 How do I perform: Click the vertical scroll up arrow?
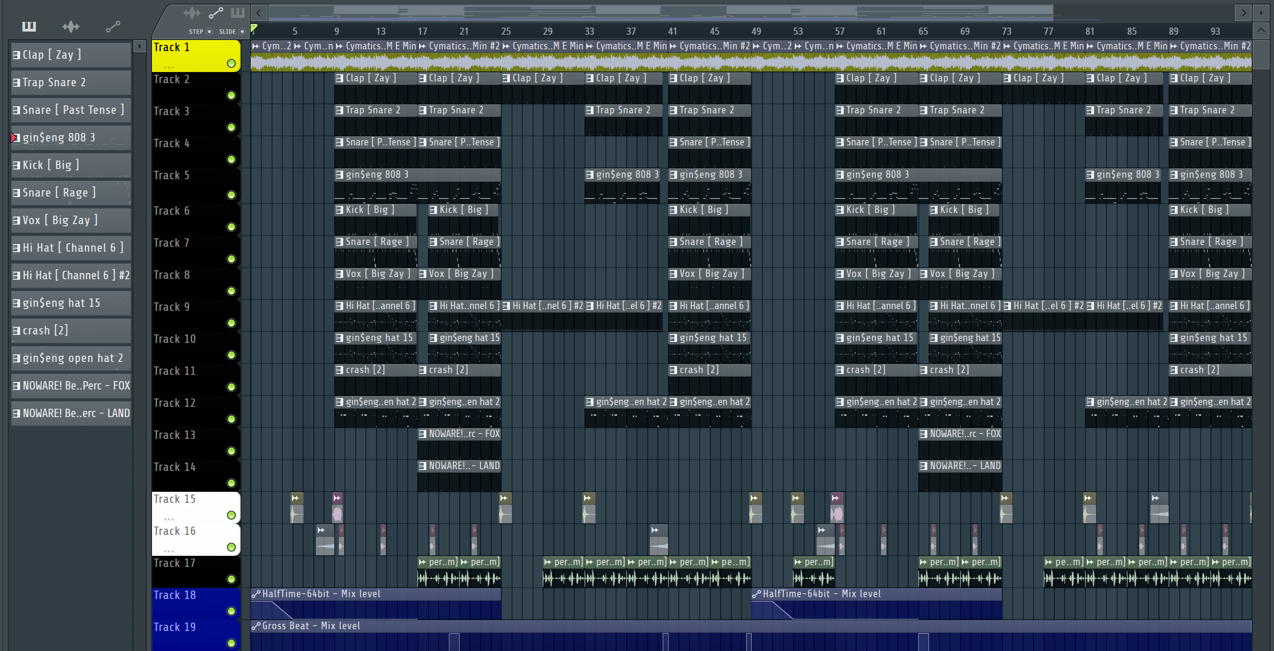[1261, 31]
